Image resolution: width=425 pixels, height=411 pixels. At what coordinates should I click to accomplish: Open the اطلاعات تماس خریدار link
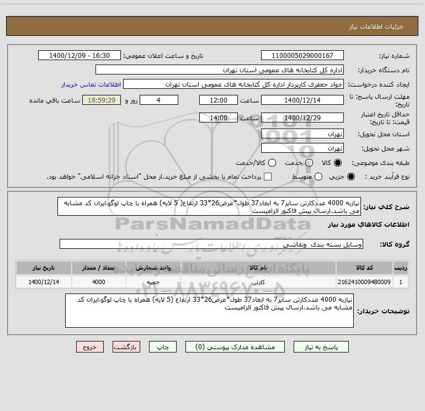click(91, 84)
